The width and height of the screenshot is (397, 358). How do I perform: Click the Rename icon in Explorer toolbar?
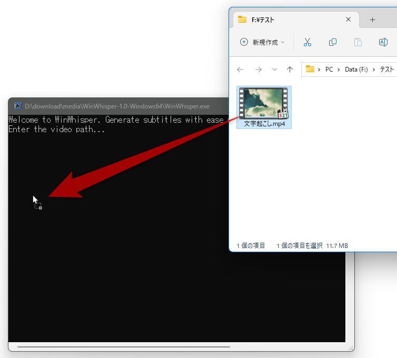pyautogui.click(x=383, y=42)
